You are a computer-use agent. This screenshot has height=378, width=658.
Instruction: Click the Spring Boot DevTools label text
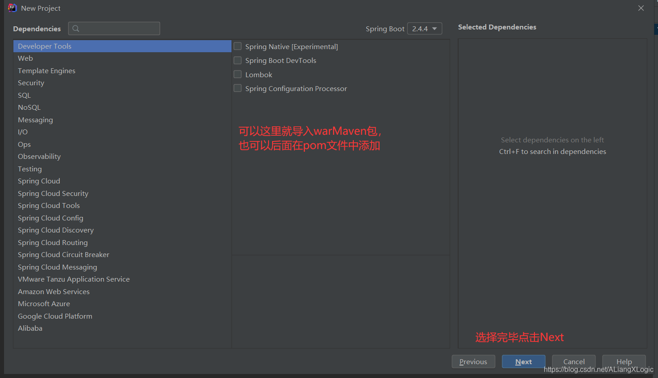pos(281,60)
